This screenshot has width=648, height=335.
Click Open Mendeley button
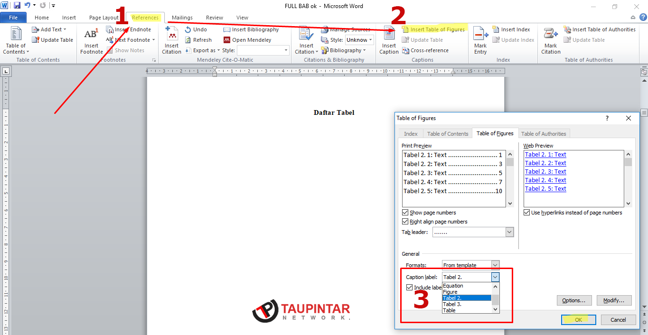point(247,40)
